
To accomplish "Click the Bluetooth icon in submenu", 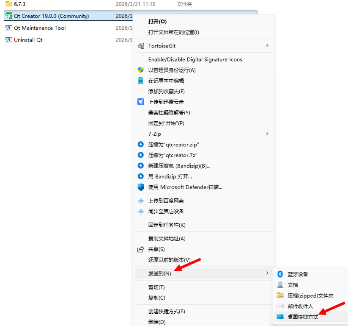I will tap(280, 274).
